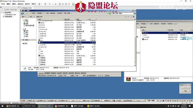Viewport: 193px width, 108px height.
Task: Click the Explorer help question mark icon
Action: tap(134, 17)
